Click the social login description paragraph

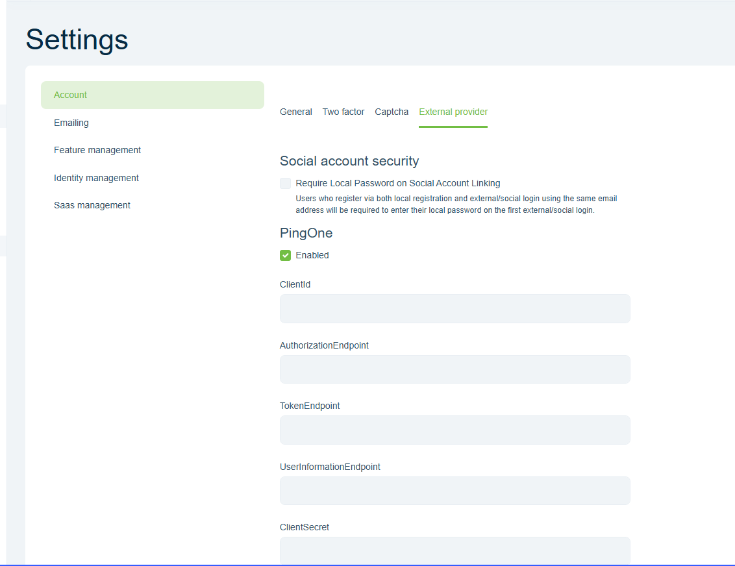456,204
